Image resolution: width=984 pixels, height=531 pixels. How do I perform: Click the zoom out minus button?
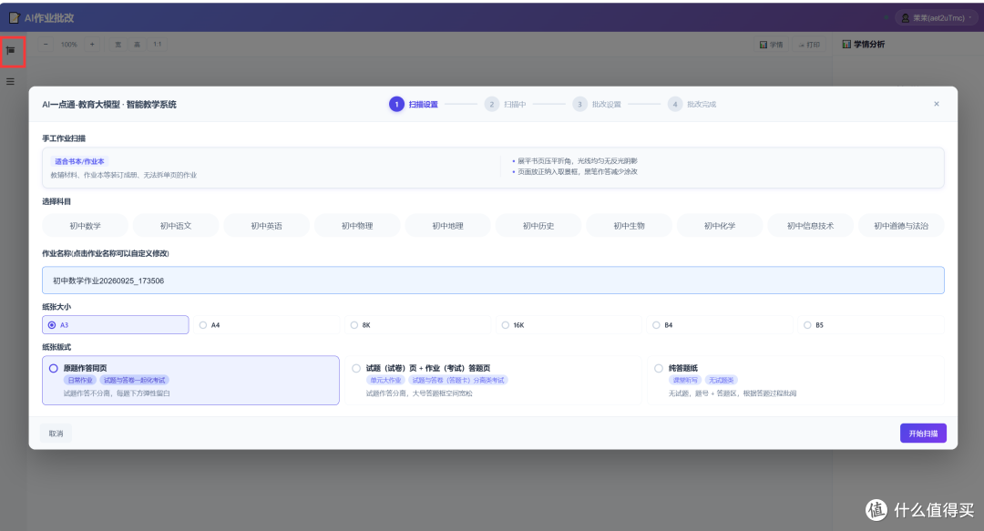tap(46, 44)
